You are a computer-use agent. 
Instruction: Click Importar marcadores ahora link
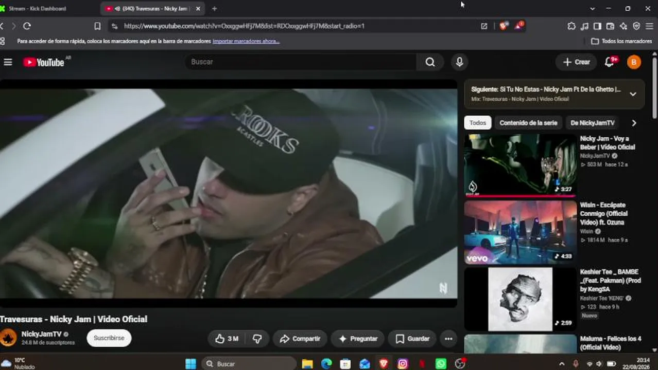pos(246,41)
